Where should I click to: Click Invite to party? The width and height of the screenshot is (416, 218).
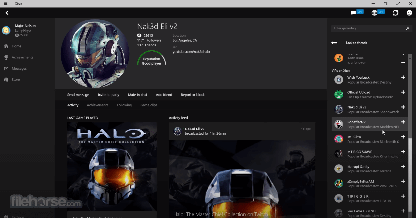(x=109, y=95)
